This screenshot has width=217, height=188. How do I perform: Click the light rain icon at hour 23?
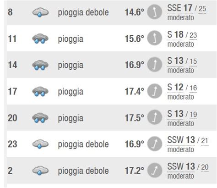point(40,144)
